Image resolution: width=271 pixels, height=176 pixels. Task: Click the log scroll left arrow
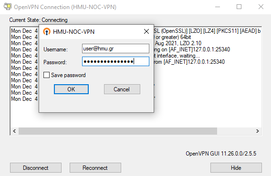coord(14,131)
